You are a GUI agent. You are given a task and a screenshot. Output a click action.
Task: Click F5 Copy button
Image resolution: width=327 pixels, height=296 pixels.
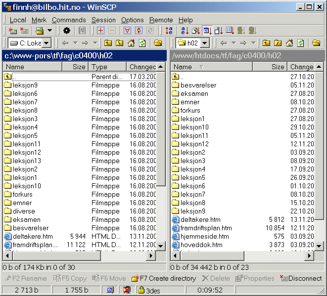[x=70, y=279]
